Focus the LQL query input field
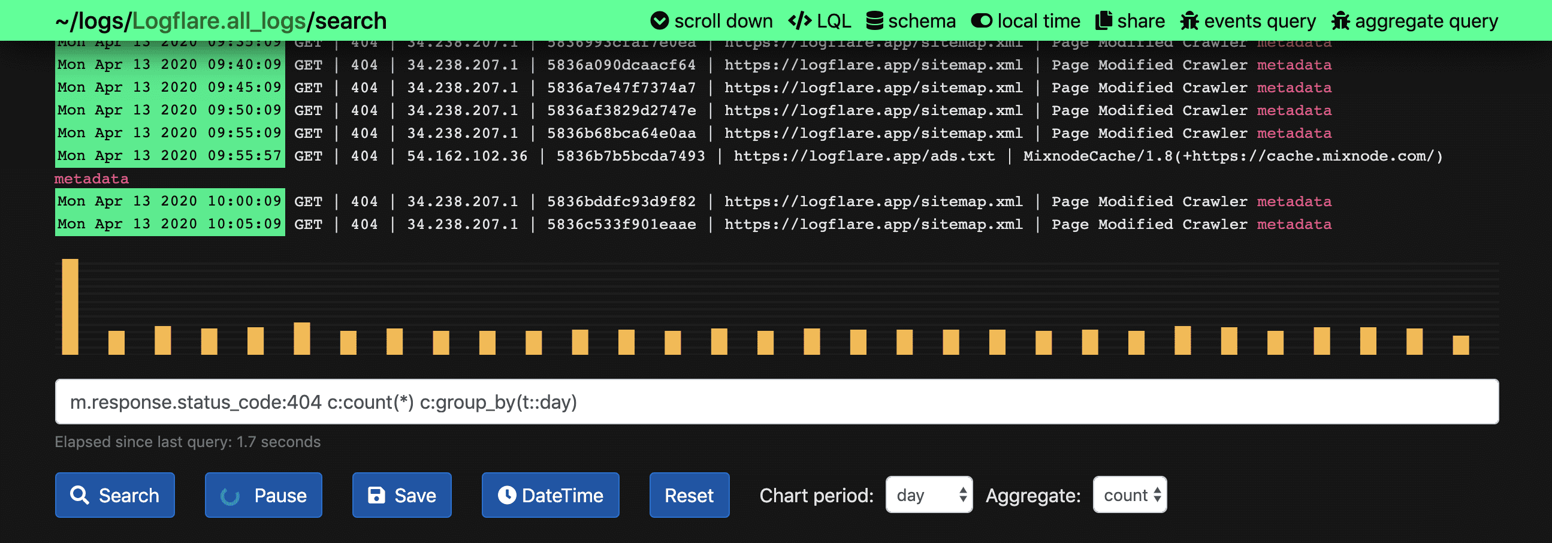Image resolution: width=1552 pixels, height=543 pixels. pyautogui.click(x=776, y=402)
